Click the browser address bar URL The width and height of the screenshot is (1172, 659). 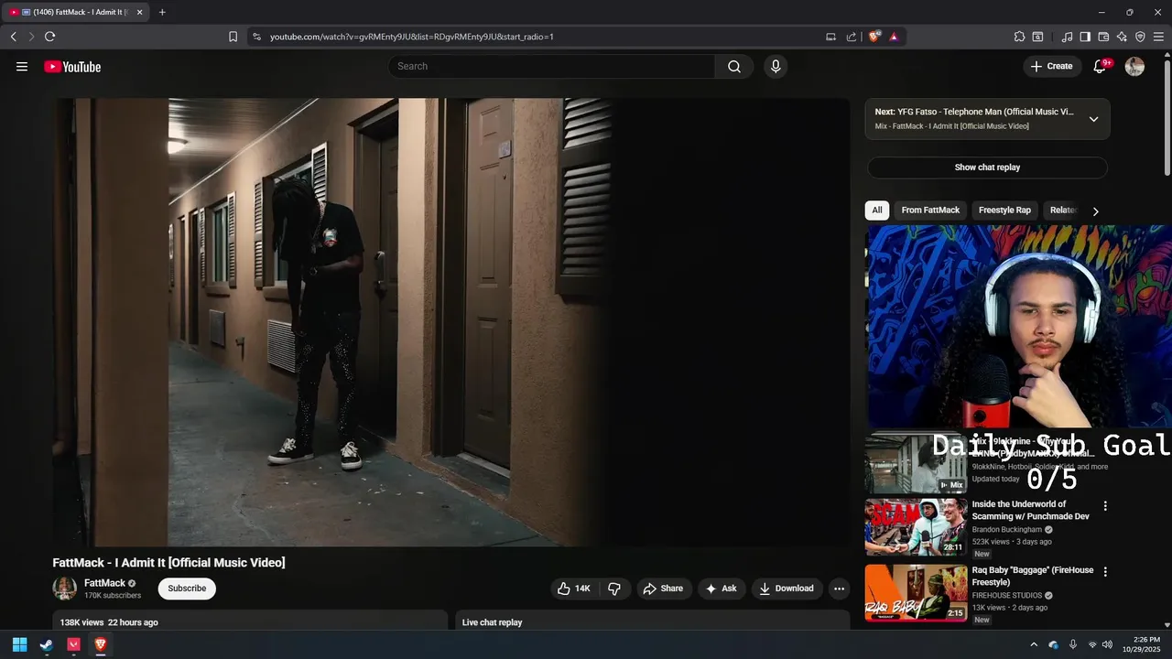412,37
